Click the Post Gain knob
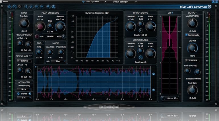This screenshot has width=219, height=121. [x=192, y=90]
